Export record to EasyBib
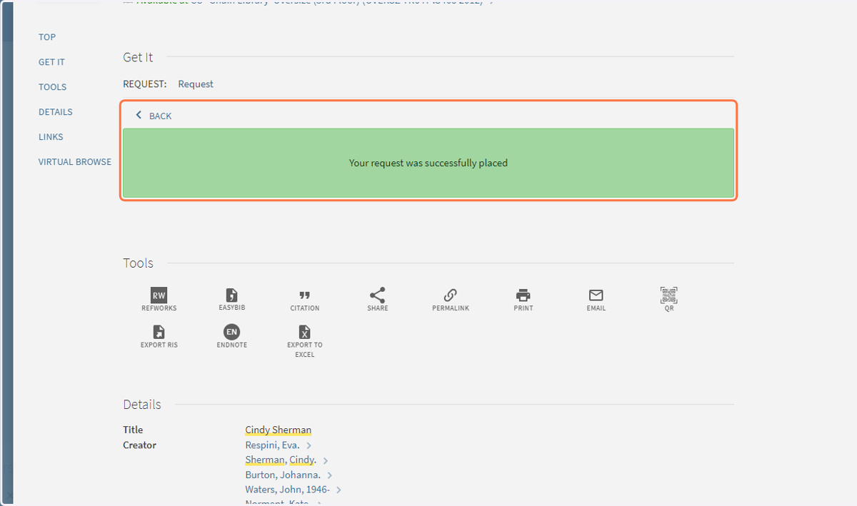This screenshot has height=506, width=857. pos(231,300)
